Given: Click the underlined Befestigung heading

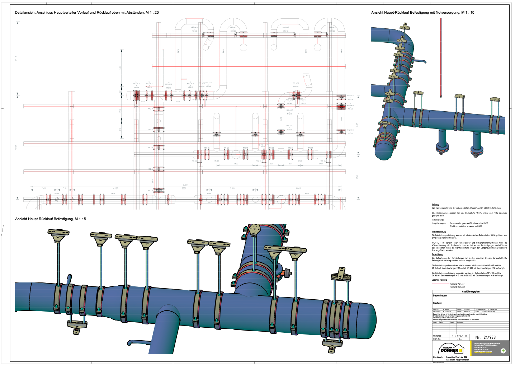Looking at the screenshot, I should pyautogui.click(x=438, y=254).
